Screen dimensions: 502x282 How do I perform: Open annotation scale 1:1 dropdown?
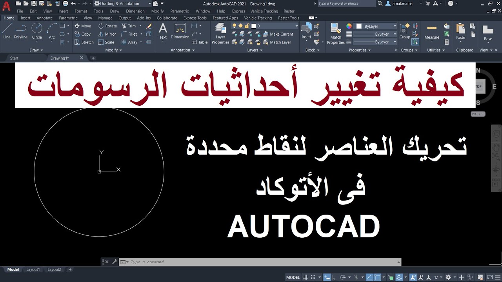(x=438, y=277)
